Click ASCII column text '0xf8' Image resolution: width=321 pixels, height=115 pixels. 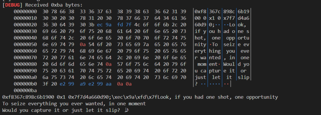tap(200, 12)
